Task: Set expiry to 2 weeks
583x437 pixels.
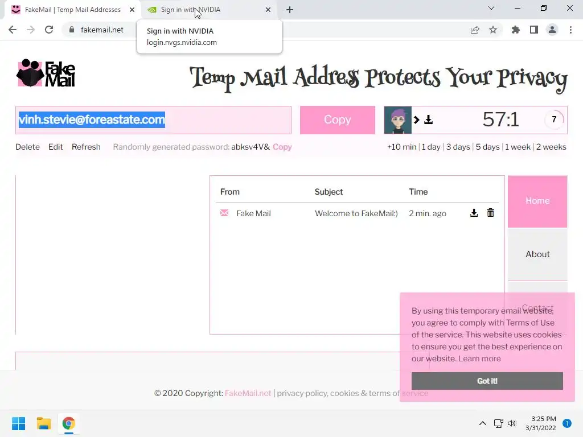Action: tap(551, 147)
